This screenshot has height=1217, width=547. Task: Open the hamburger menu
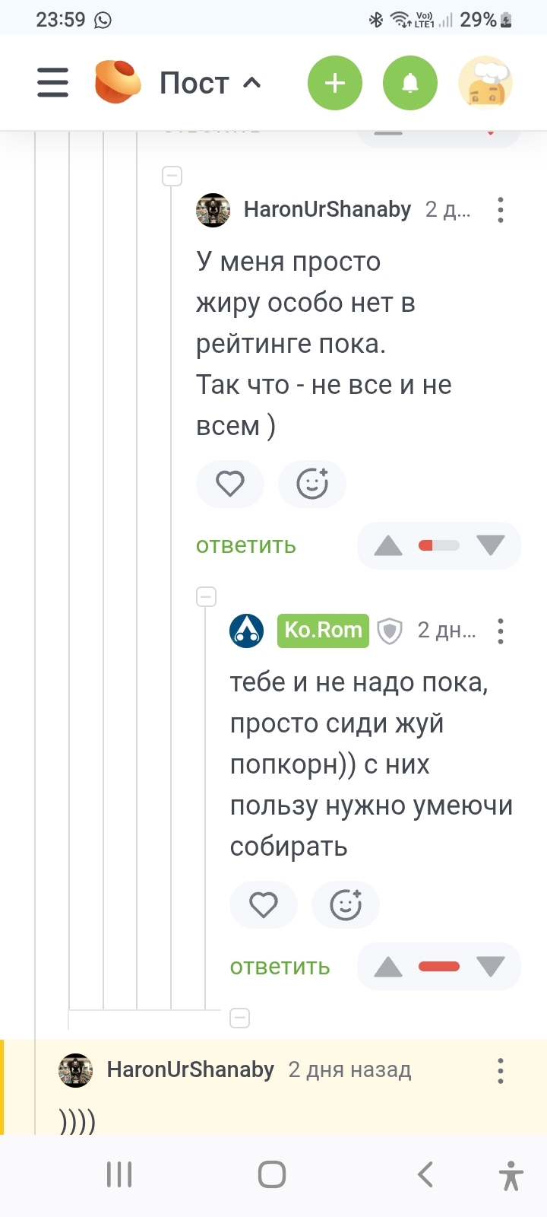coord(52,82)
